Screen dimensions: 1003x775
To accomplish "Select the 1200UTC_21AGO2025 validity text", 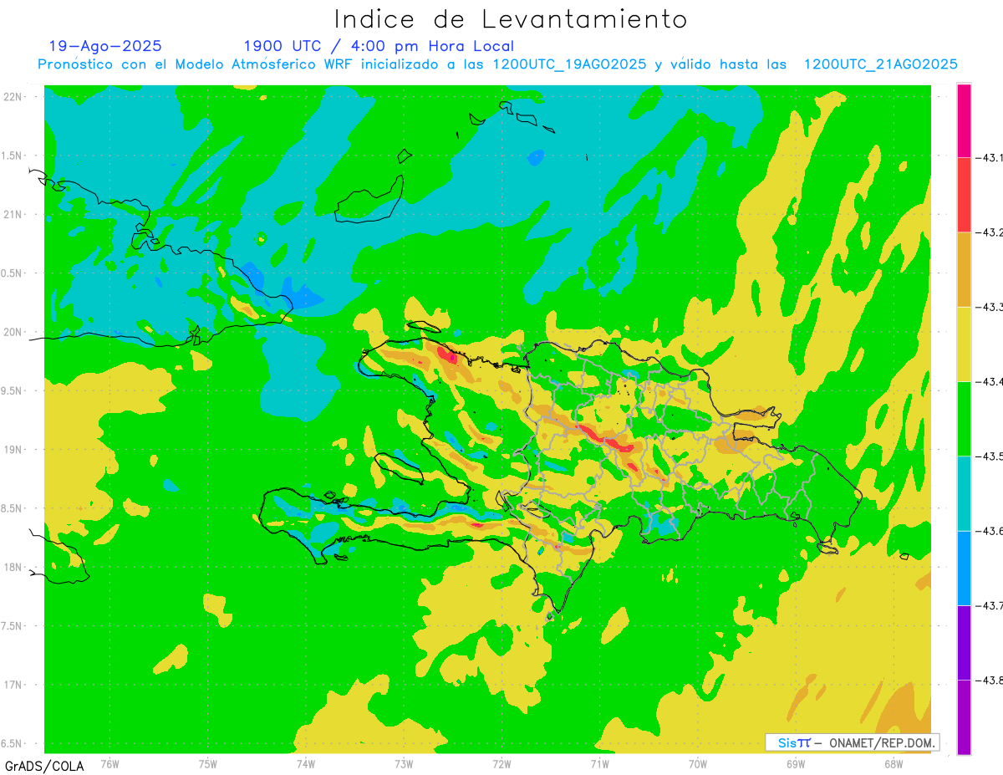I will point(881,64).
